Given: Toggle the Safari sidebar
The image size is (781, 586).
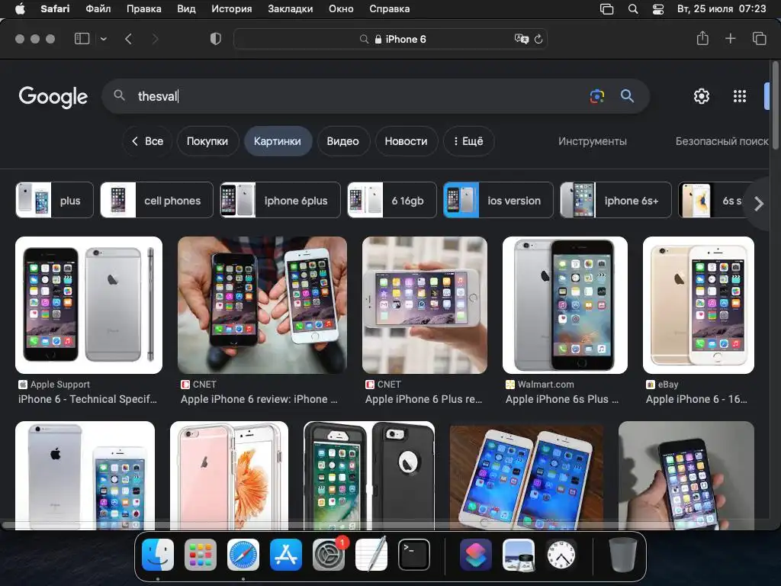Looking at the screenshot, I should click(82, 39).
